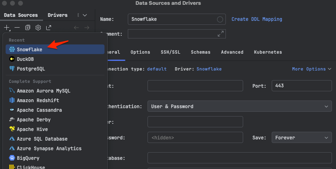The image size is (336, 169).
Task: Choose Apache Cassandra data source
Action: coord(55,110)
